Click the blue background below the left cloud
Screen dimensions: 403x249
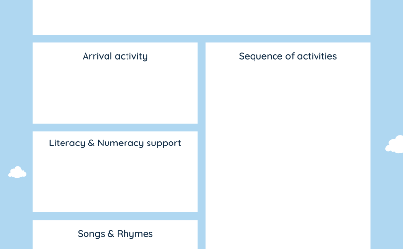(16, 213)
